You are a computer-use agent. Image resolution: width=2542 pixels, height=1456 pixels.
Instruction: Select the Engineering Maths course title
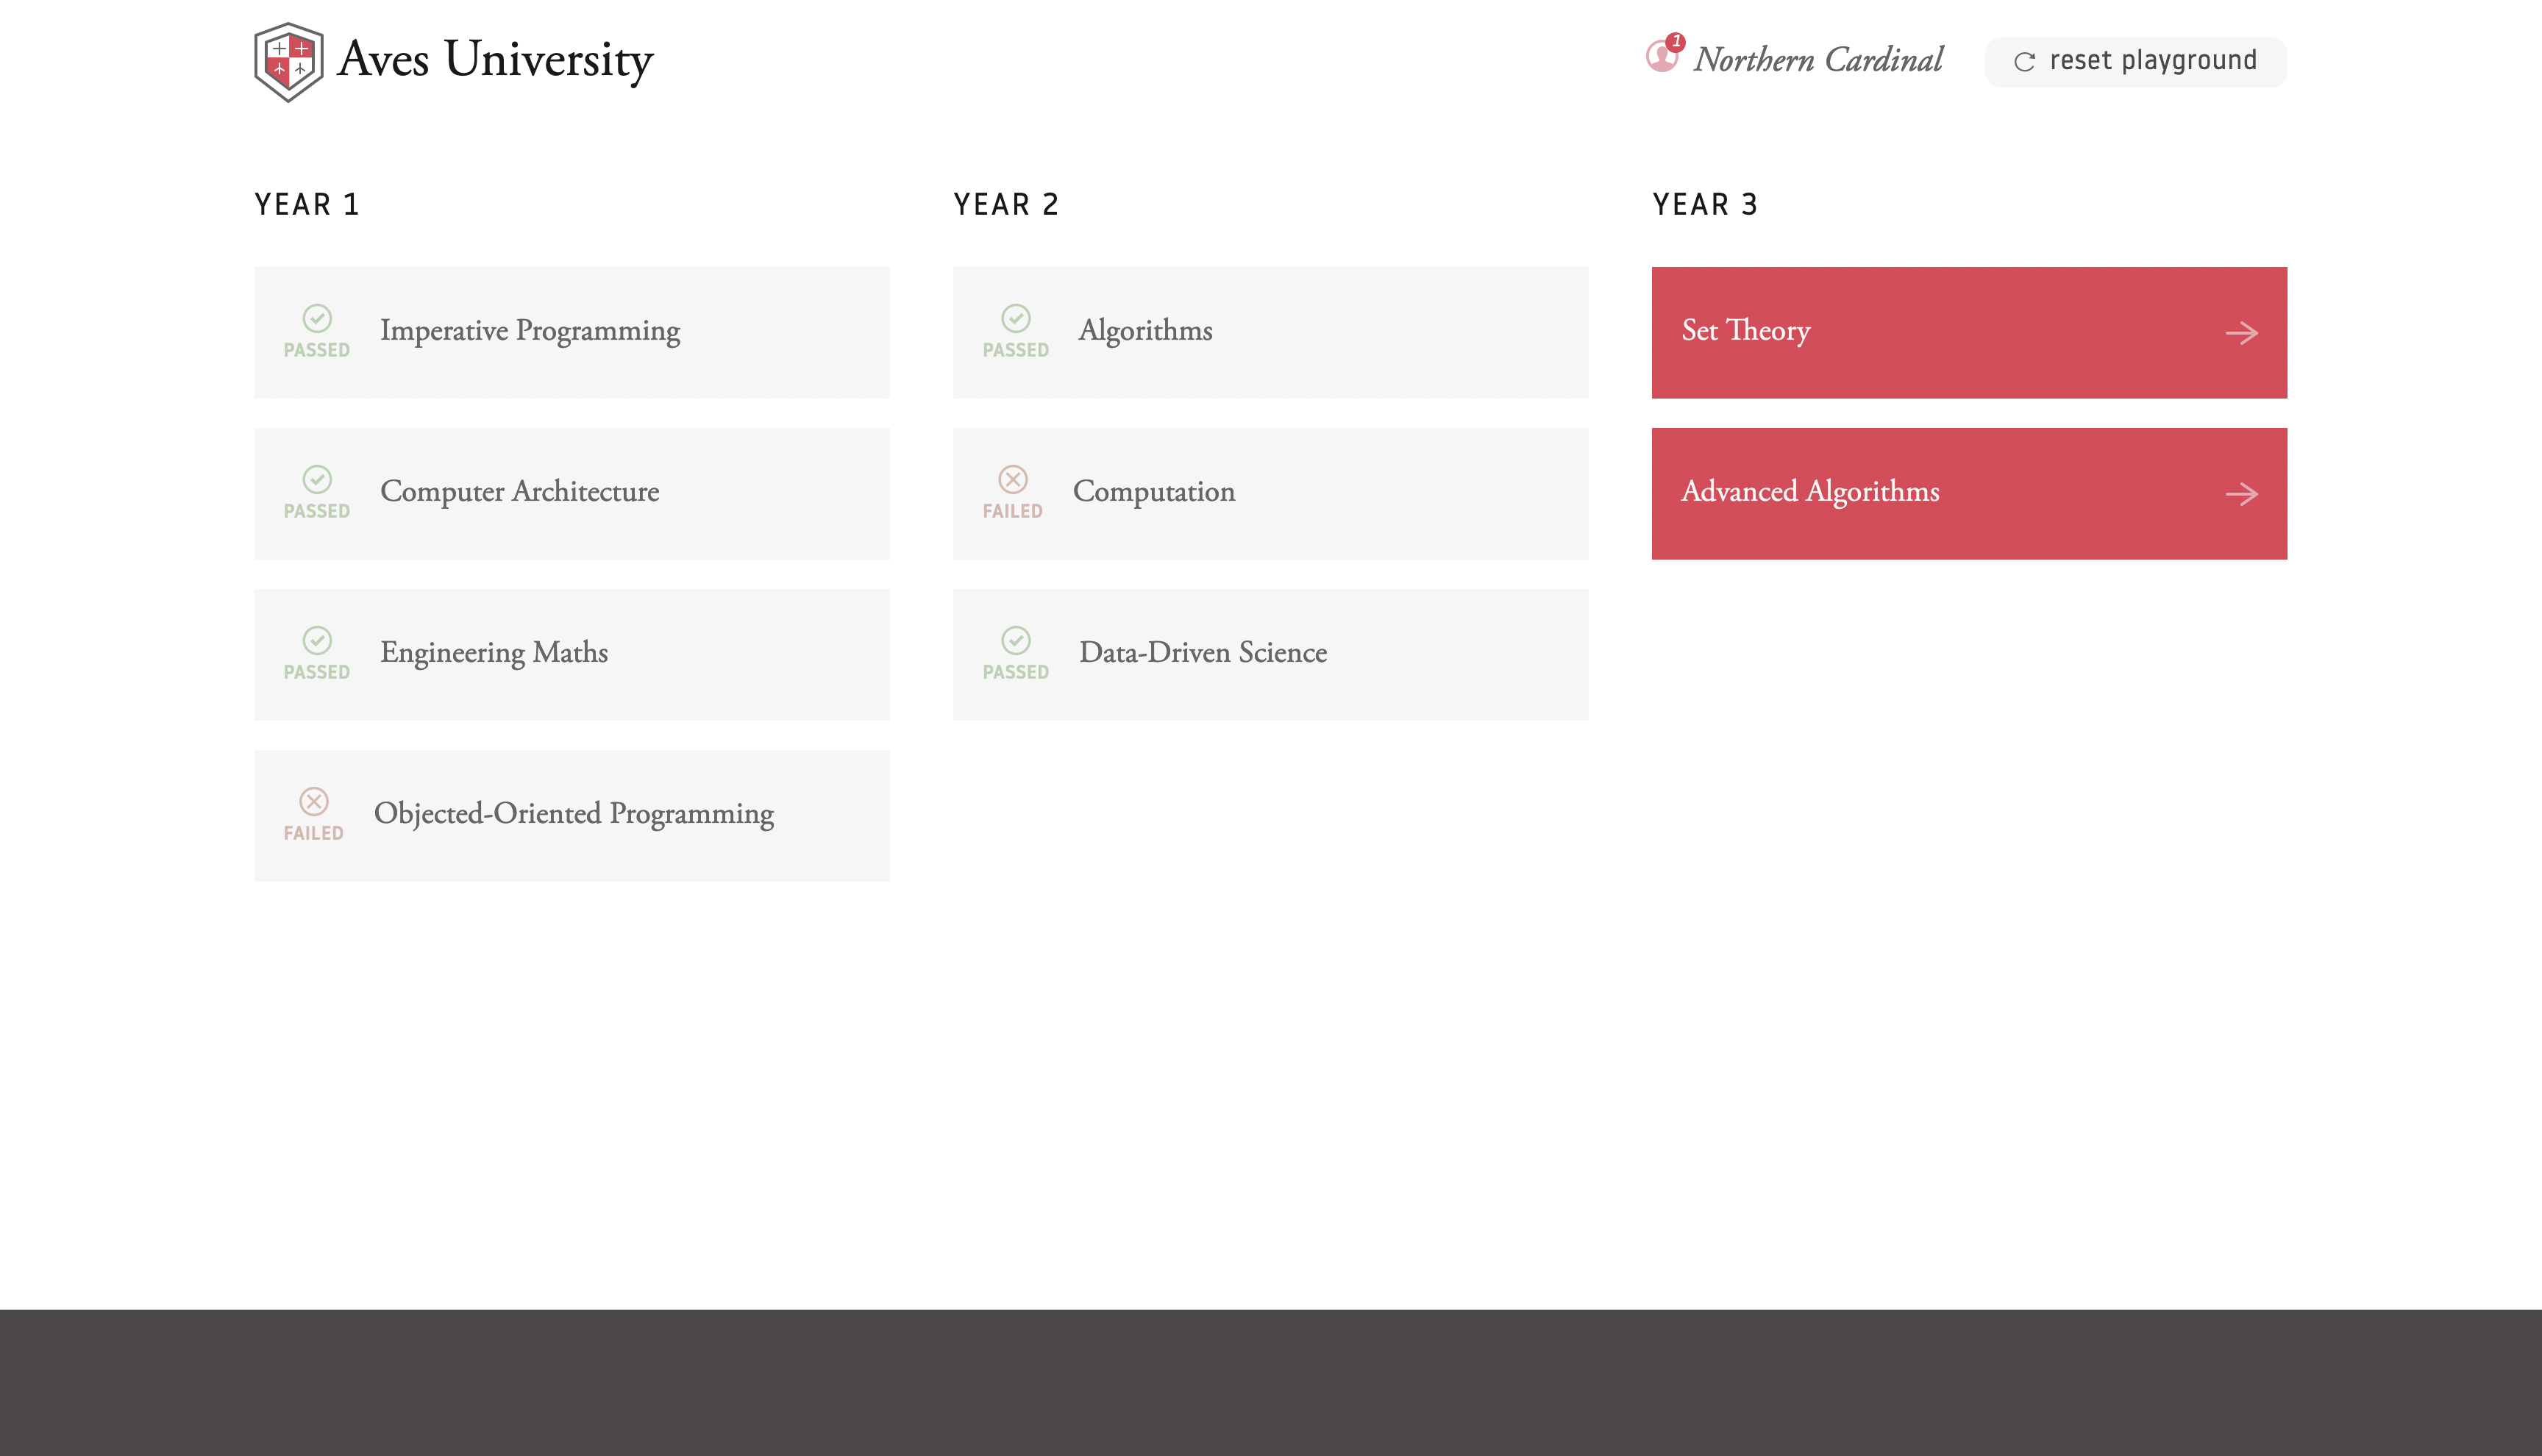pyautogui.click(x=494, y=653)
